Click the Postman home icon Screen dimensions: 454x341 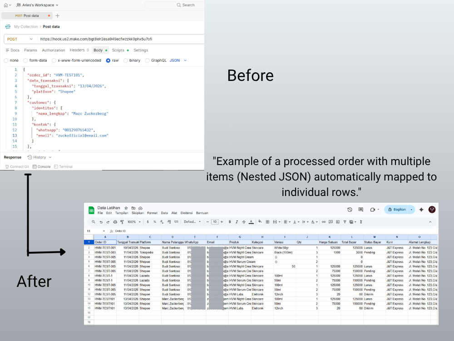tap(6, 5)
